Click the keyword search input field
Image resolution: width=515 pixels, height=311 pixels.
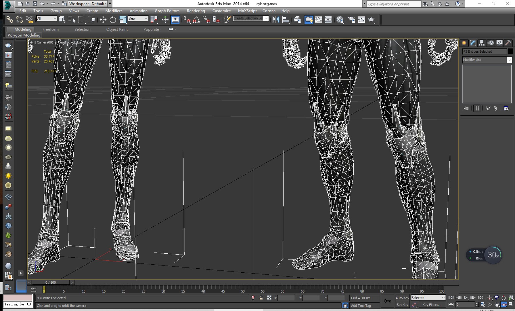click(x=394, y=4)
